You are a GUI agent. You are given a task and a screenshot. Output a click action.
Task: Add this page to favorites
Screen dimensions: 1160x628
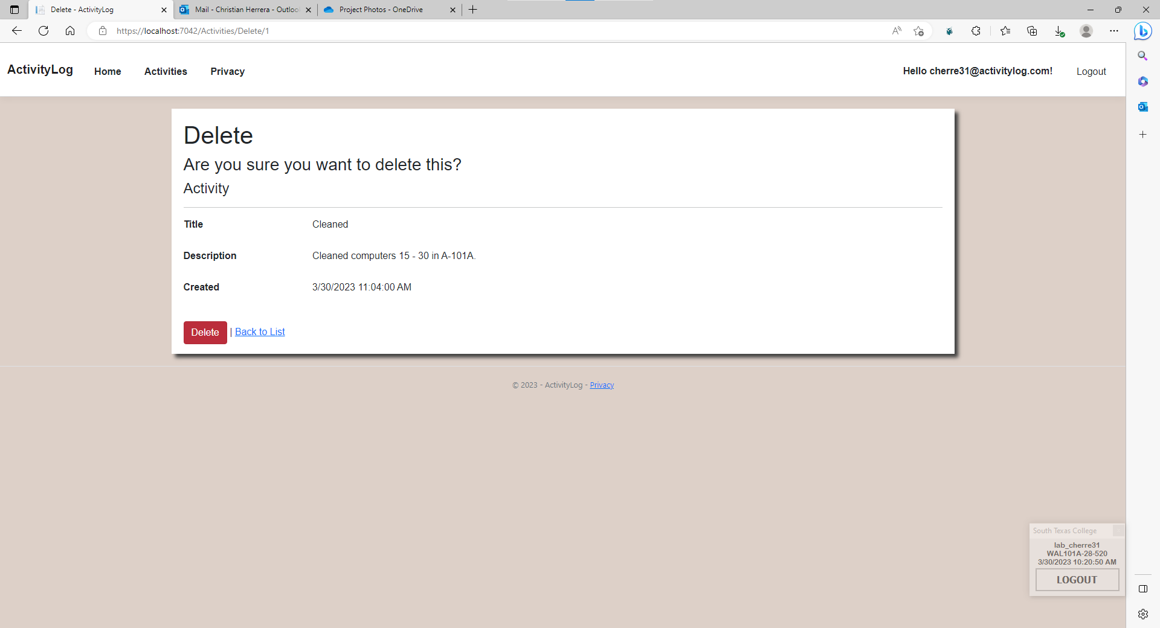(919, 31)
